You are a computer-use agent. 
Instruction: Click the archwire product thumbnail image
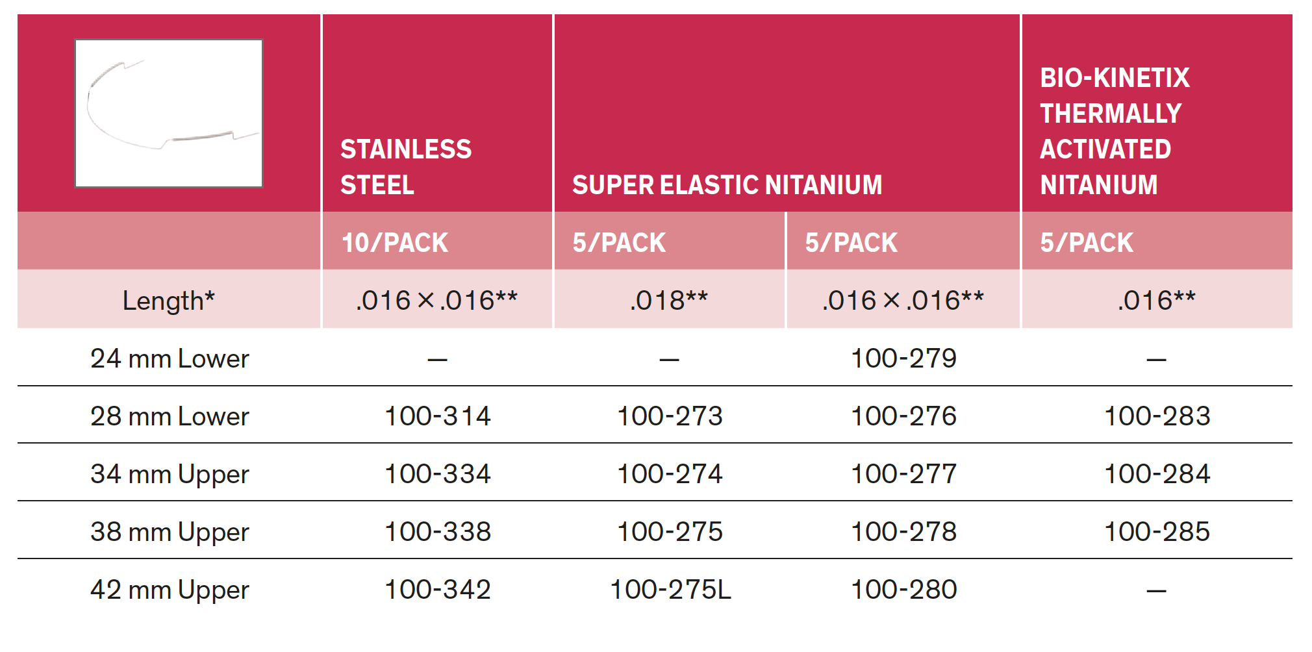tap(169, 114)
